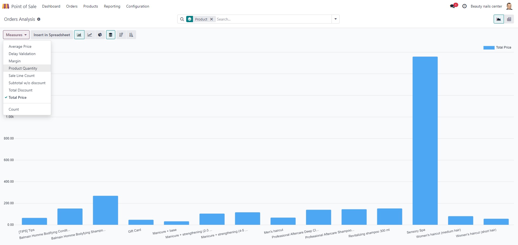Open Orders Analysis gear settings
Image resolution: width=518 pixels, height=245 pixels.
coord(39,19)
